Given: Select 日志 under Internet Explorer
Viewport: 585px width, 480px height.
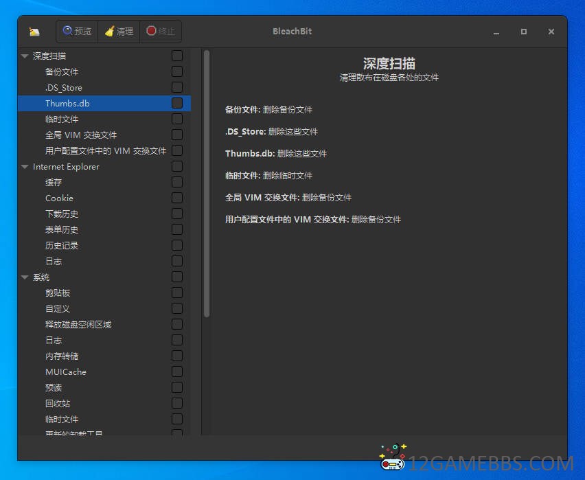Looking at the screenshot, I should (x=104, y=261).
